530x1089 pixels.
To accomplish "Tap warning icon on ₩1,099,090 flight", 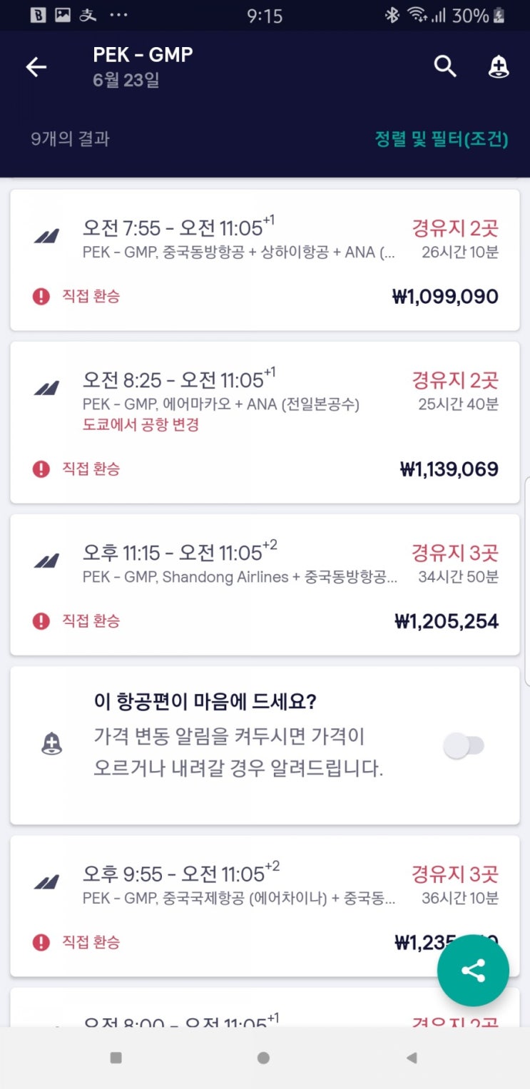I will pyautogui.click(x=41, y=296).
